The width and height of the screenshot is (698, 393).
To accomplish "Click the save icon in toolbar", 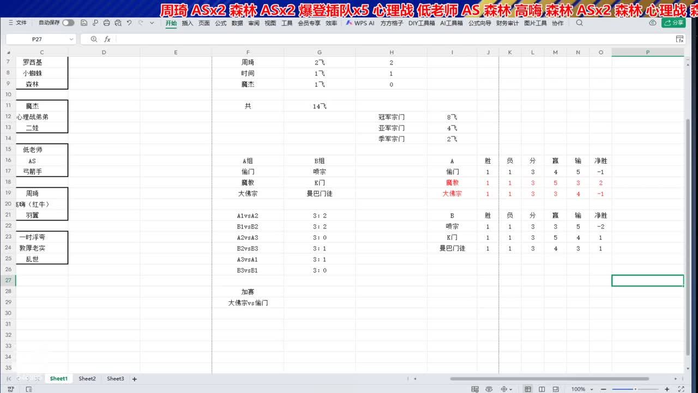I will [83, 23].
